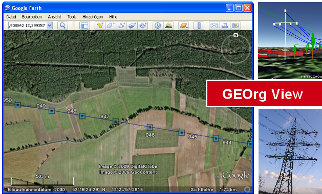Open the Hinzufügen menu
The width and height of the screenshot is (322, 194).
93,17
